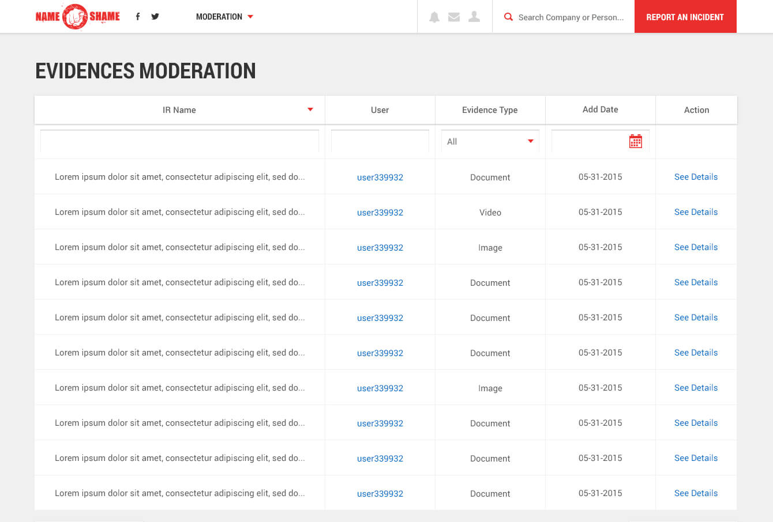Viewport: 773px width, 522px height.
Task: Focus the IR Name filter field
Action: 179,141
